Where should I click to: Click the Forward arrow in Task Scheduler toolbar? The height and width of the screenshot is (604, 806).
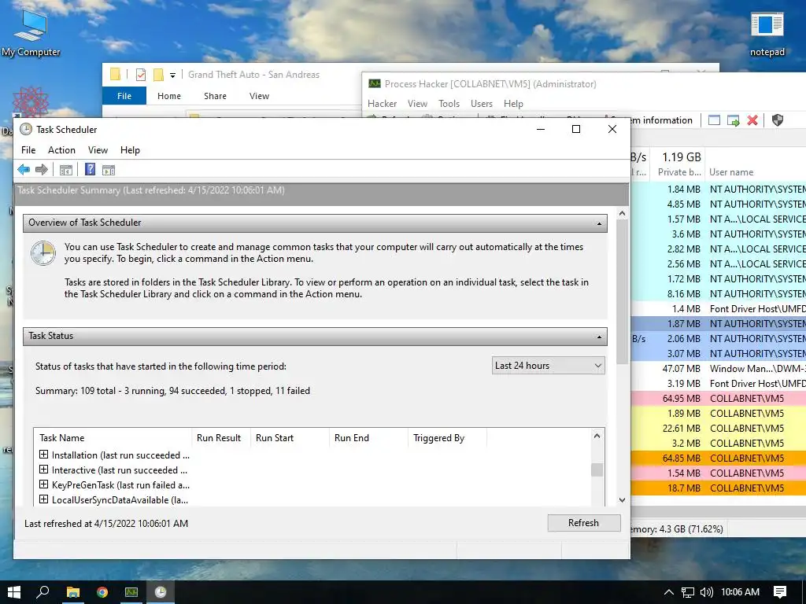tap(42, 170)
